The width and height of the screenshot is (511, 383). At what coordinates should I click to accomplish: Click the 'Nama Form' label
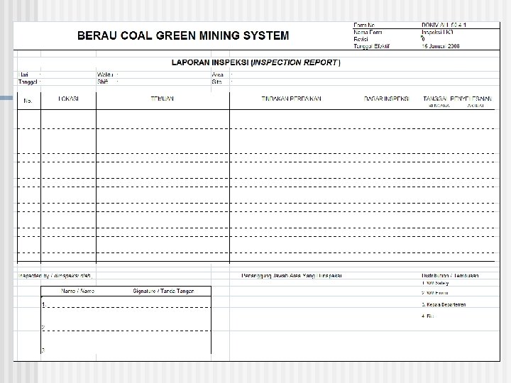pos(368,32)
